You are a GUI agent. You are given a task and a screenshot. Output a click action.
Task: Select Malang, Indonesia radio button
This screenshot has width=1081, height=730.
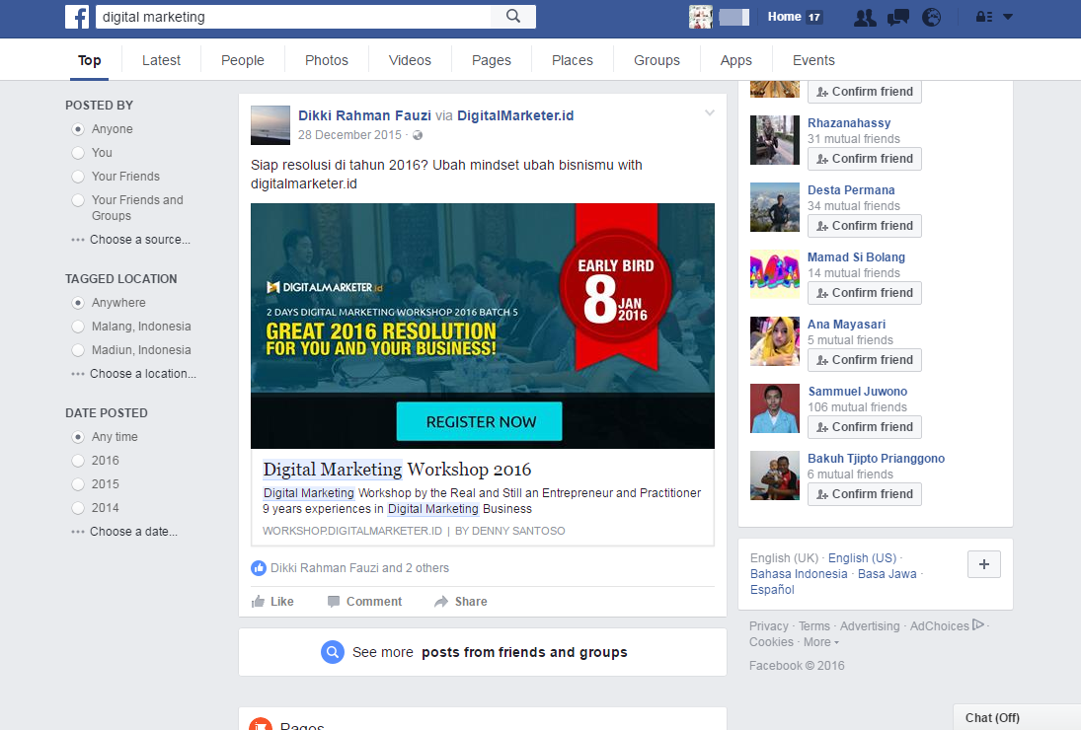[78, 327]
